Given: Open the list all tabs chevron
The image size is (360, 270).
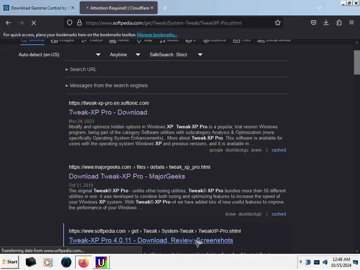Looking at the screenshot, I should point(319,8).
